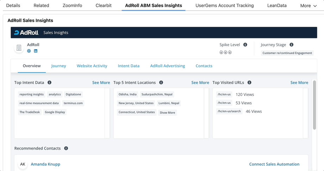Click Connect Sales Automation link
The width and height of the screenshot is (324, 171).
[x=274, y=164]
